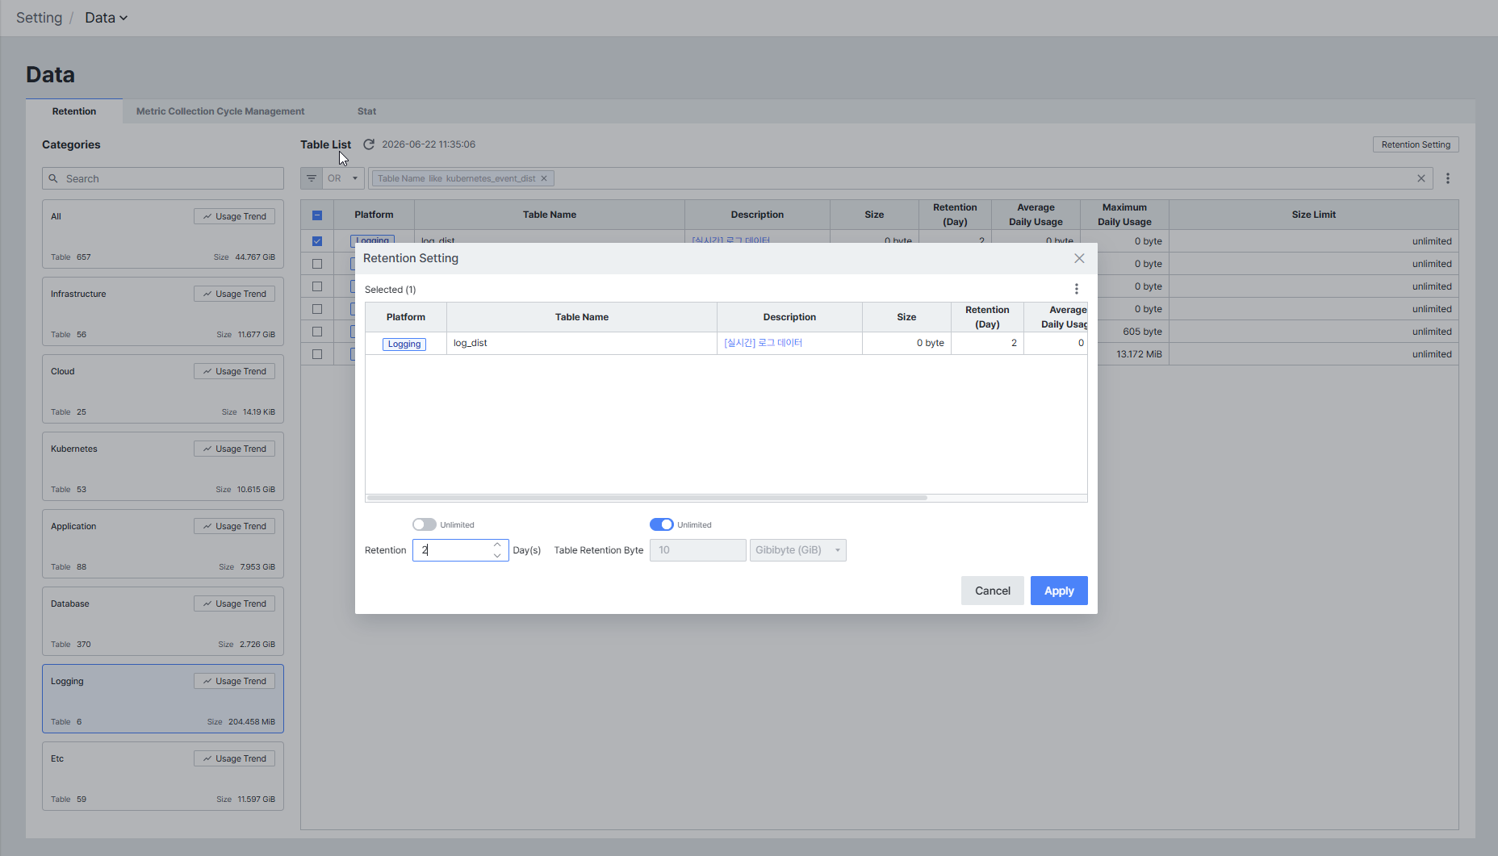Image resolution: width=1498 pixels, height=856 pixels.
Task: Close the Retention Setting dialog
Action: (1079, 258)
